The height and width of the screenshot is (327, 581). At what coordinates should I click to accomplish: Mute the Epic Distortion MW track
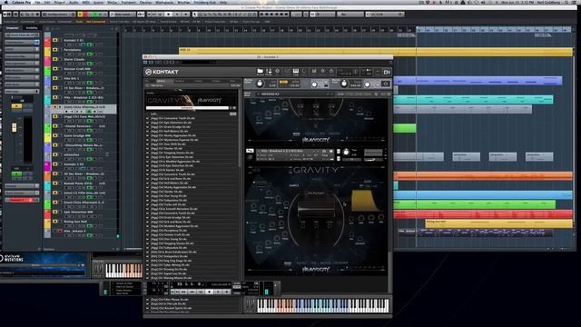[55, 212]
